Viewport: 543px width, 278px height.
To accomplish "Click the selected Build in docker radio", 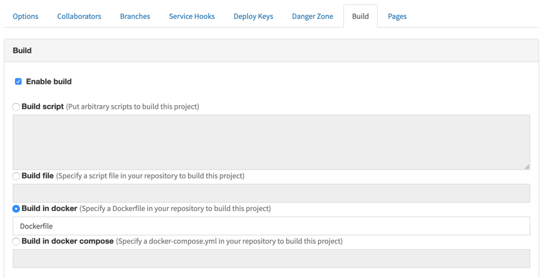I will (16, 209).
